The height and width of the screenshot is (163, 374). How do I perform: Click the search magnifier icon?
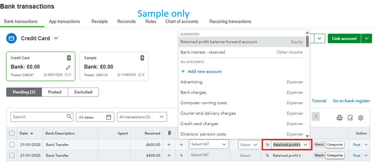[69, 117]
